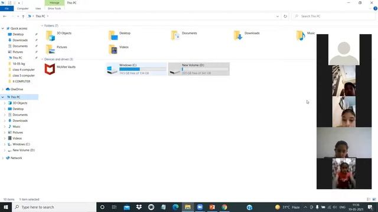Click the ENG language indicator

[x=343, y=207]
